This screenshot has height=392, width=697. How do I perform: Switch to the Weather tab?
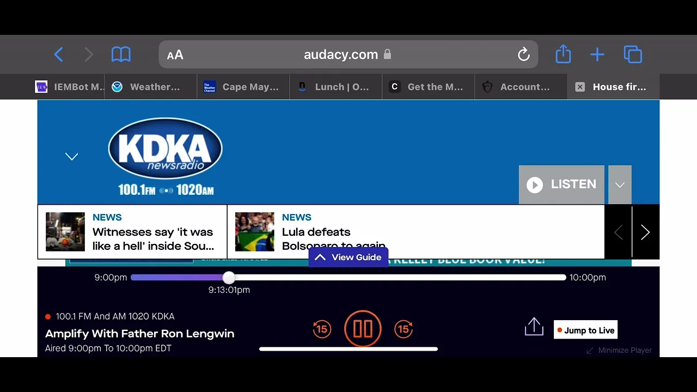(x=151, y=87)
